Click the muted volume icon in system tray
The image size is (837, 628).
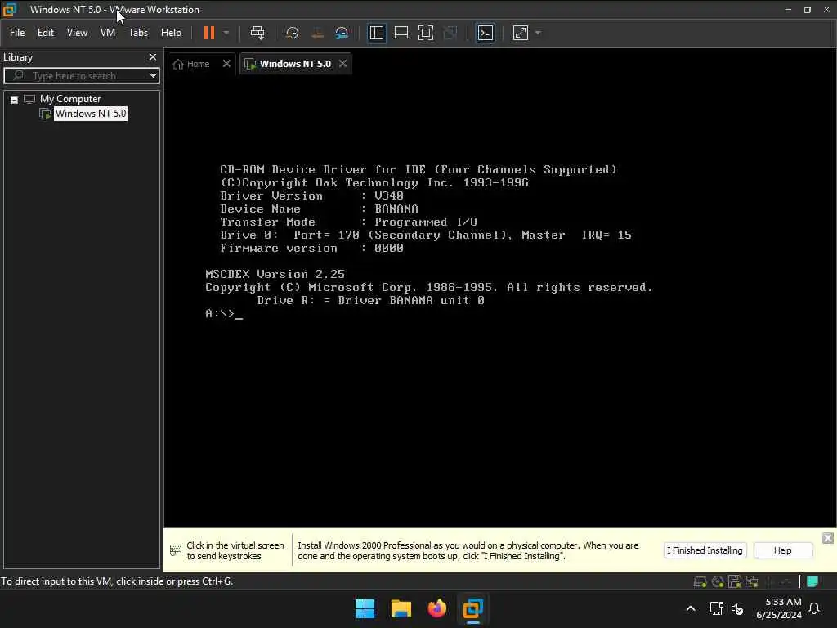tap(737, 608)
